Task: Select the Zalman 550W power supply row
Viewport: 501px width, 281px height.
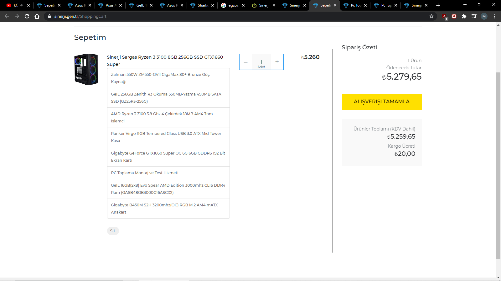Action: click(168, 78)
